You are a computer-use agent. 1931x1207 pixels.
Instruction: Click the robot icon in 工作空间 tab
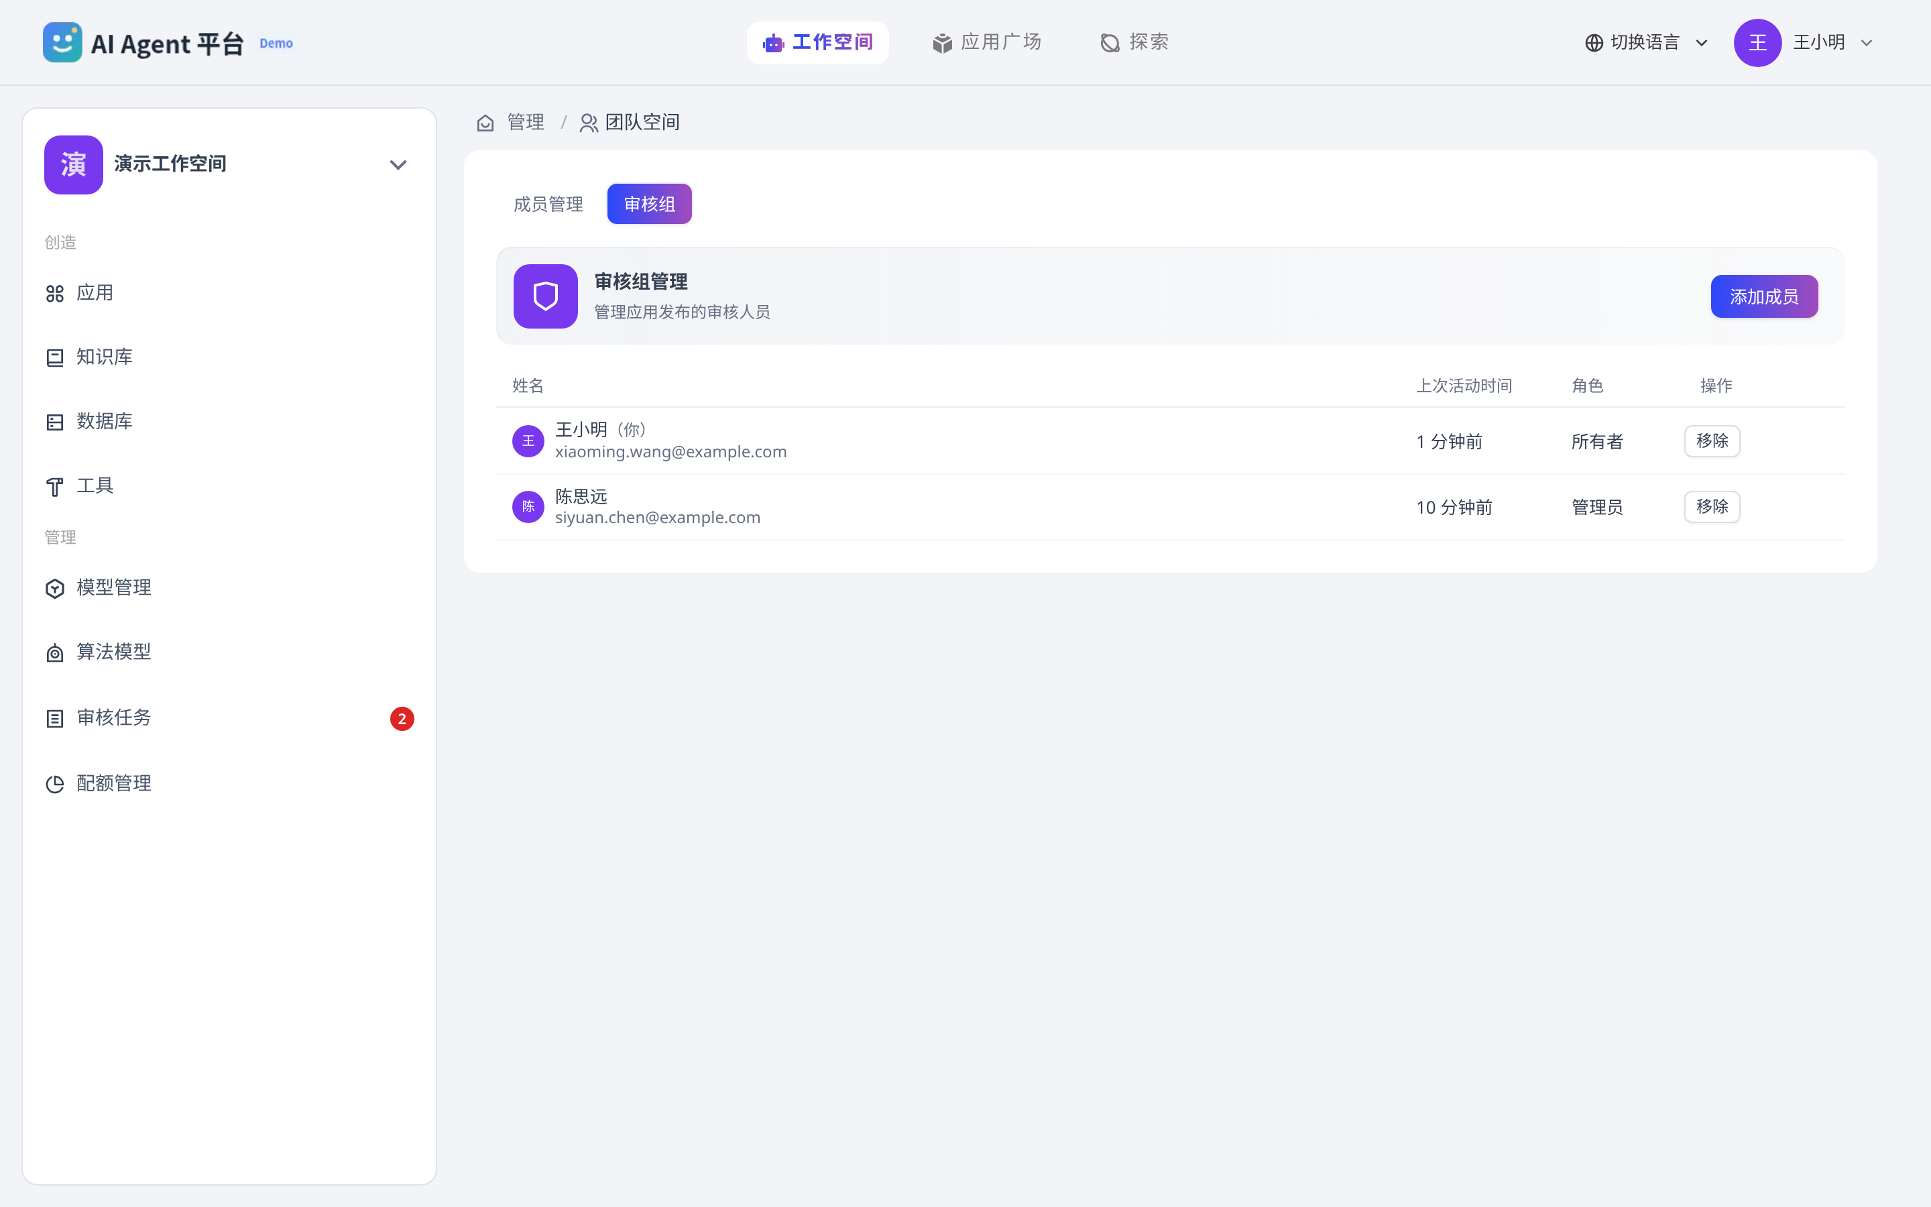click(x=772, y=43)
